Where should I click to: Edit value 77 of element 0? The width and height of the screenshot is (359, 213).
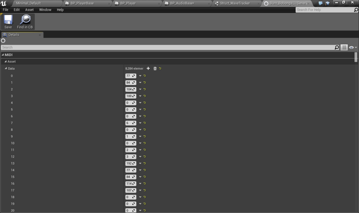[131, 76]
